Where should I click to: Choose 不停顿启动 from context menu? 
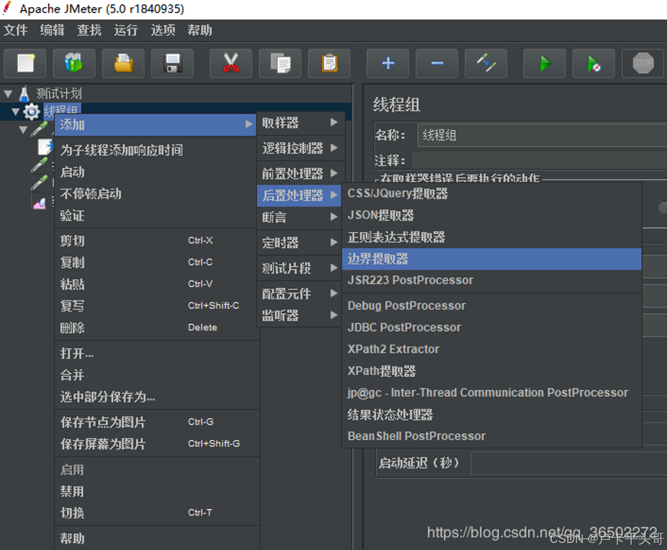point(156,194)
